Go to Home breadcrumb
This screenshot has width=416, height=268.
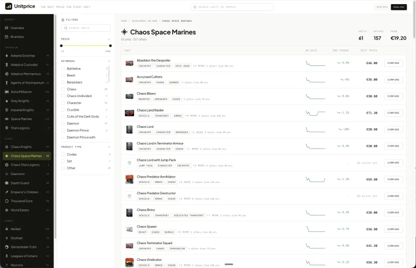coord(124,21)
